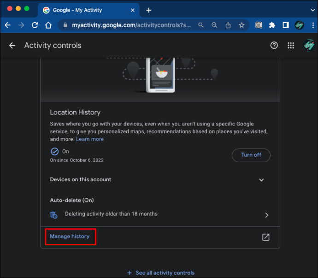
Task: Open the browser home page icon
Action: pyautogui.click(x=48, y=25)
